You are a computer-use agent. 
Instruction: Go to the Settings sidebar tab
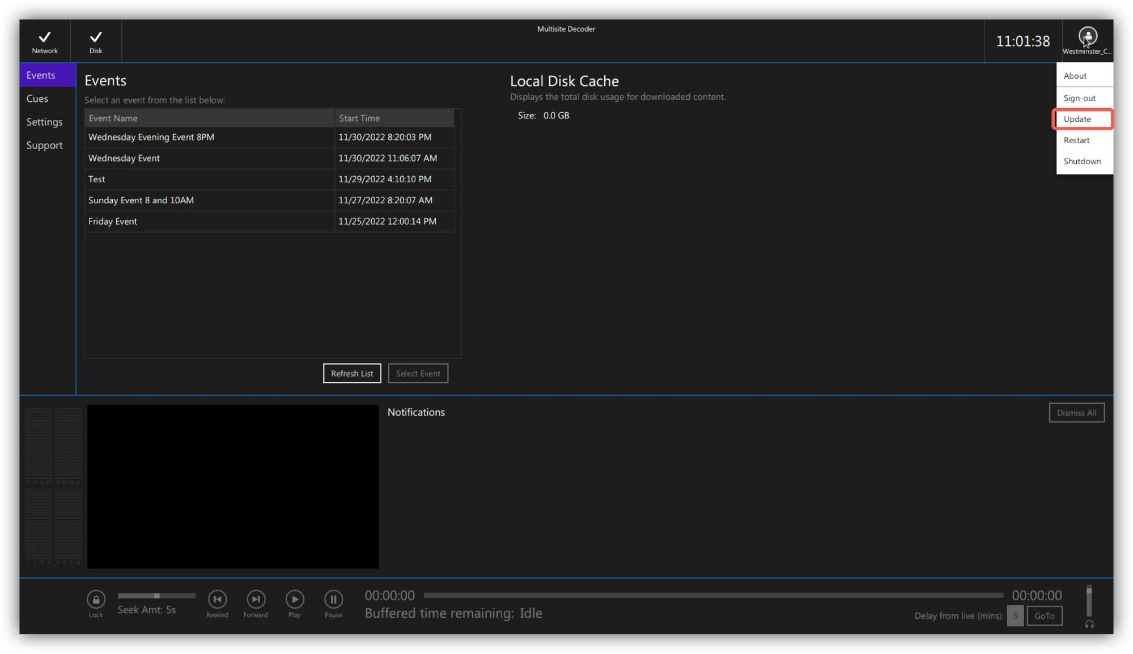(44, 122)
